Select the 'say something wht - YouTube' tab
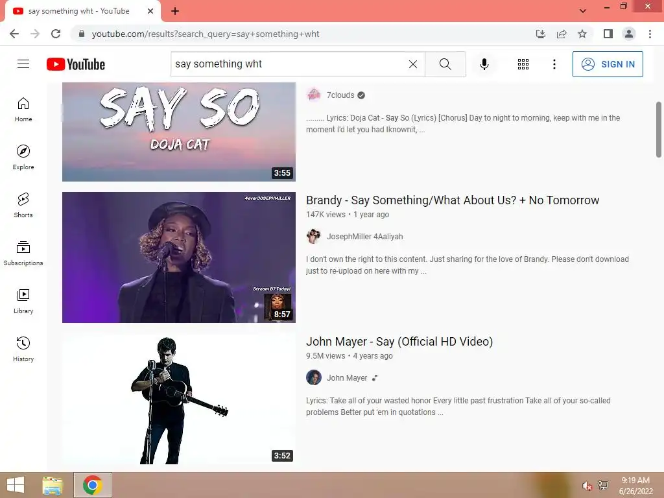This screenshot has width=664, height=498. click(x=79, y=11)
